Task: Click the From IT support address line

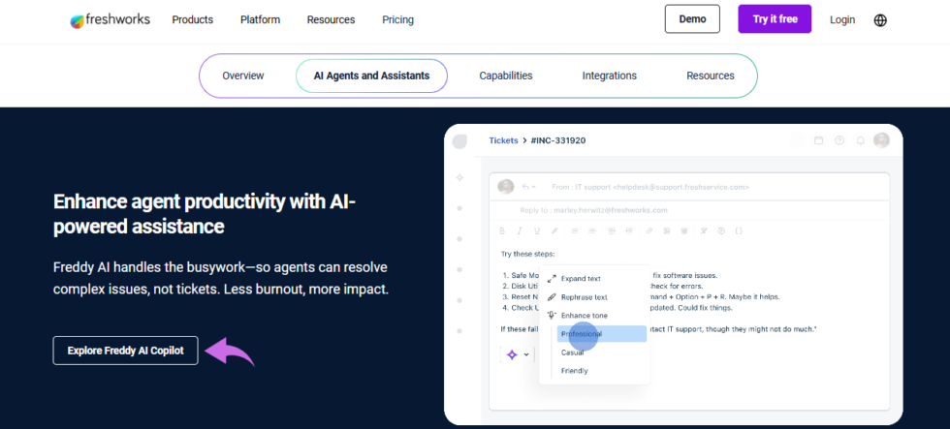Action: (x=650, y=187)
